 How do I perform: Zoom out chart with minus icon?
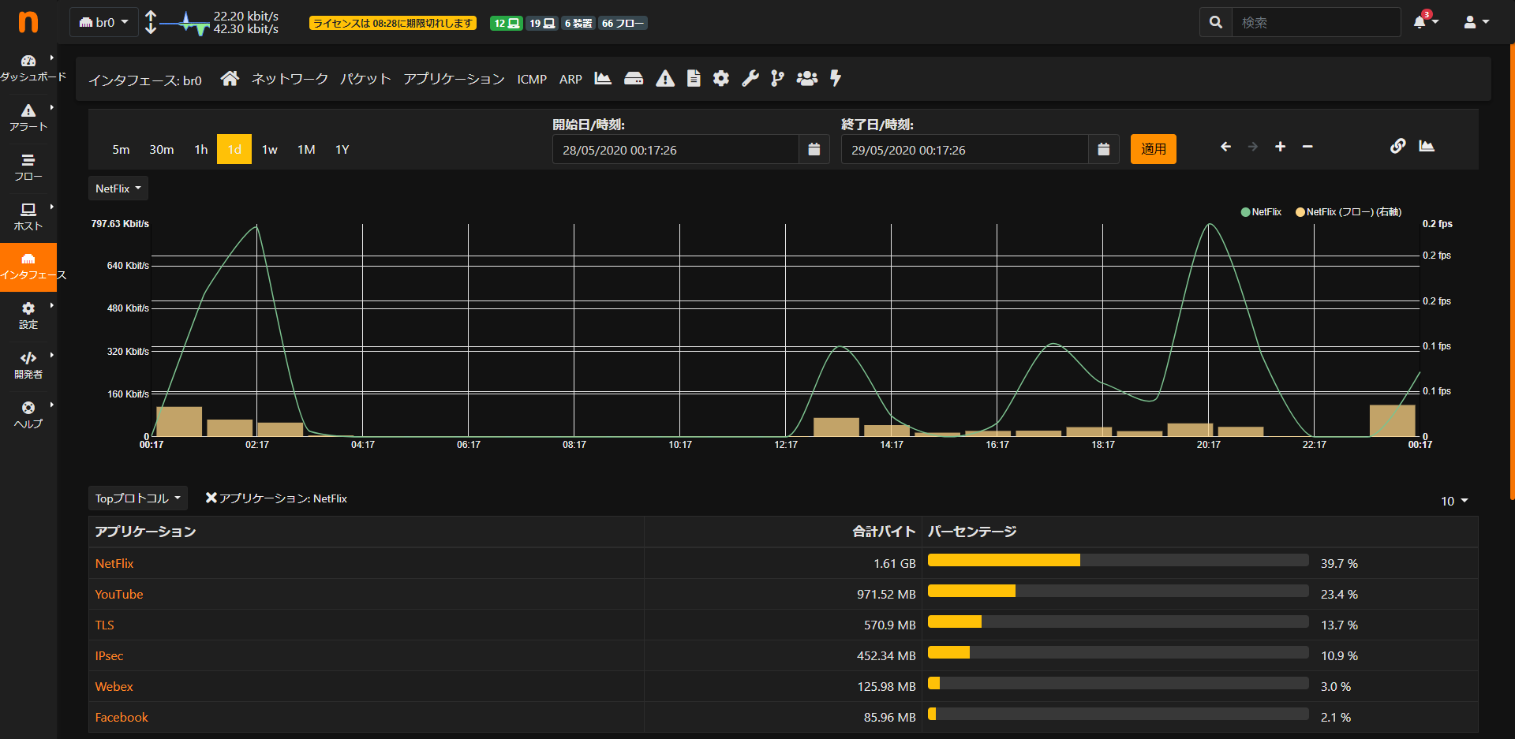(1307, 147)
